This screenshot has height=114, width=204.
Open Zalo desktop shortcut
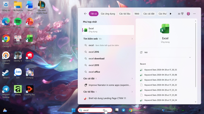[18, 73]
